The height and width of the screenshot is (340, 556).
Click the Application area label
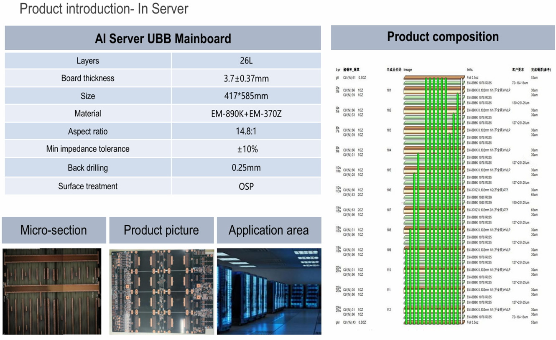click(x=269, y=230)
